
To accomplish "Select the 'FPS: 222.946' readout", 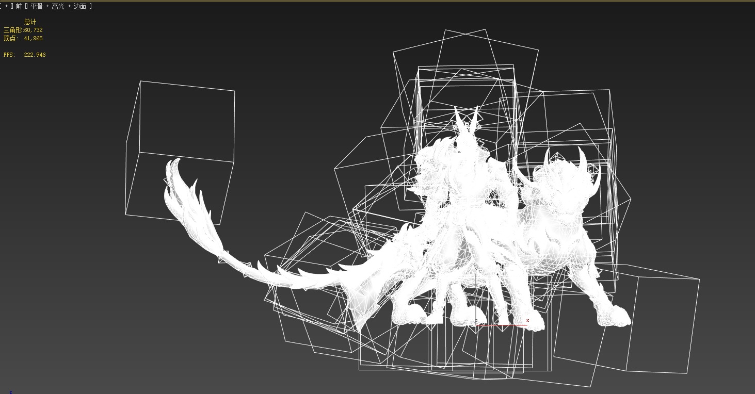I will [x=25, y=55].
